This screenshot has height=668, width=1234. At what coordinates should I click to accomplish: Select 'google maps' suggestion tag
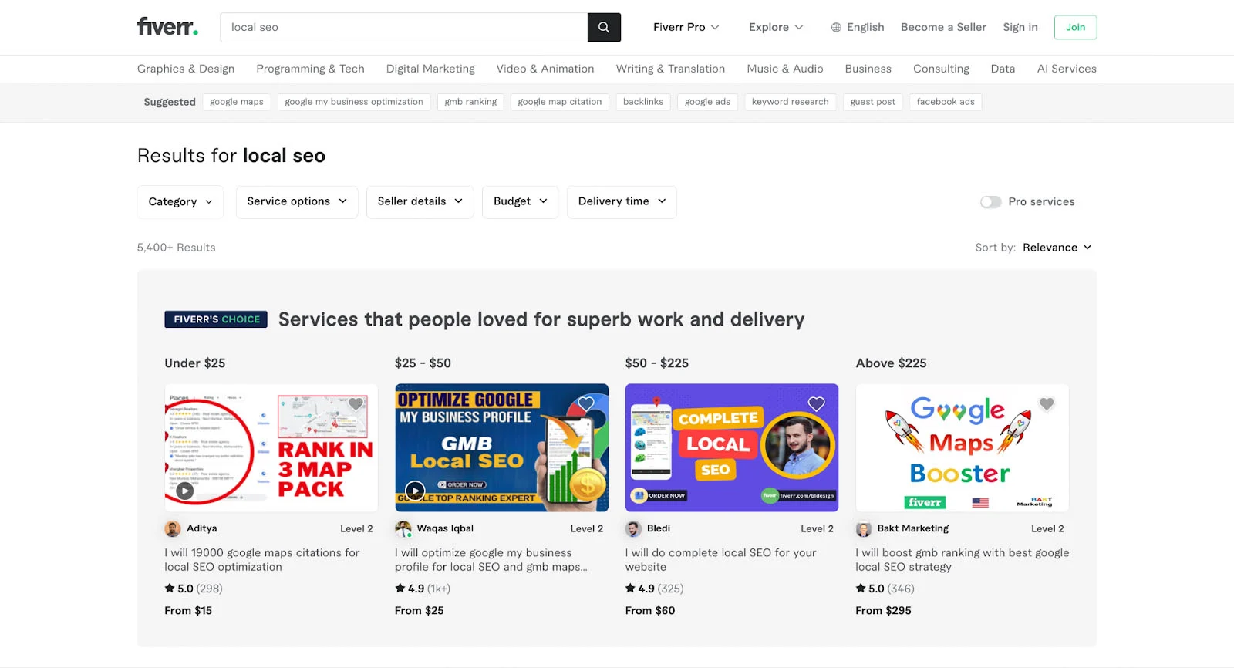click(237, 102)
